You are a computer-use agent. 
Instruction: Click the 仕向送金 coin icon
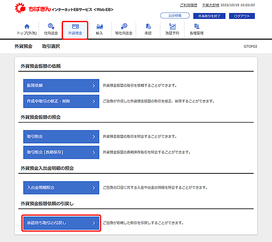click(x=51, y=26)
